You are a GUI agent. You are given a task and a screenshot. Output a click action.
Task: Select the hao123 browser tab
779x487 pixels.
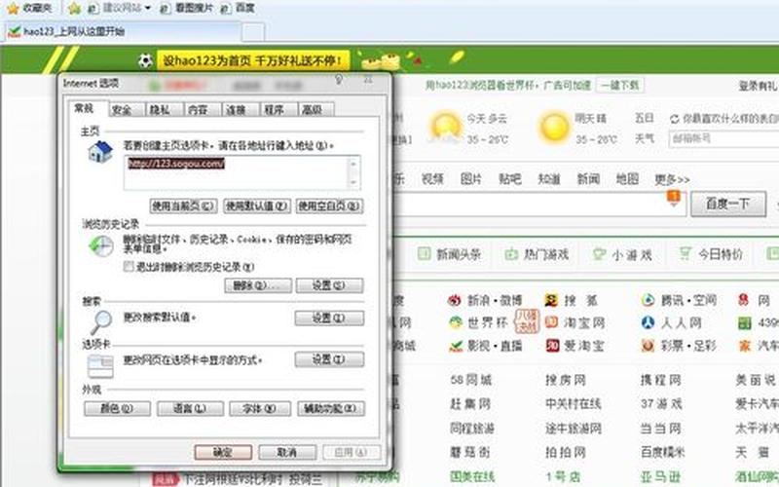click(x=122, y=32)
